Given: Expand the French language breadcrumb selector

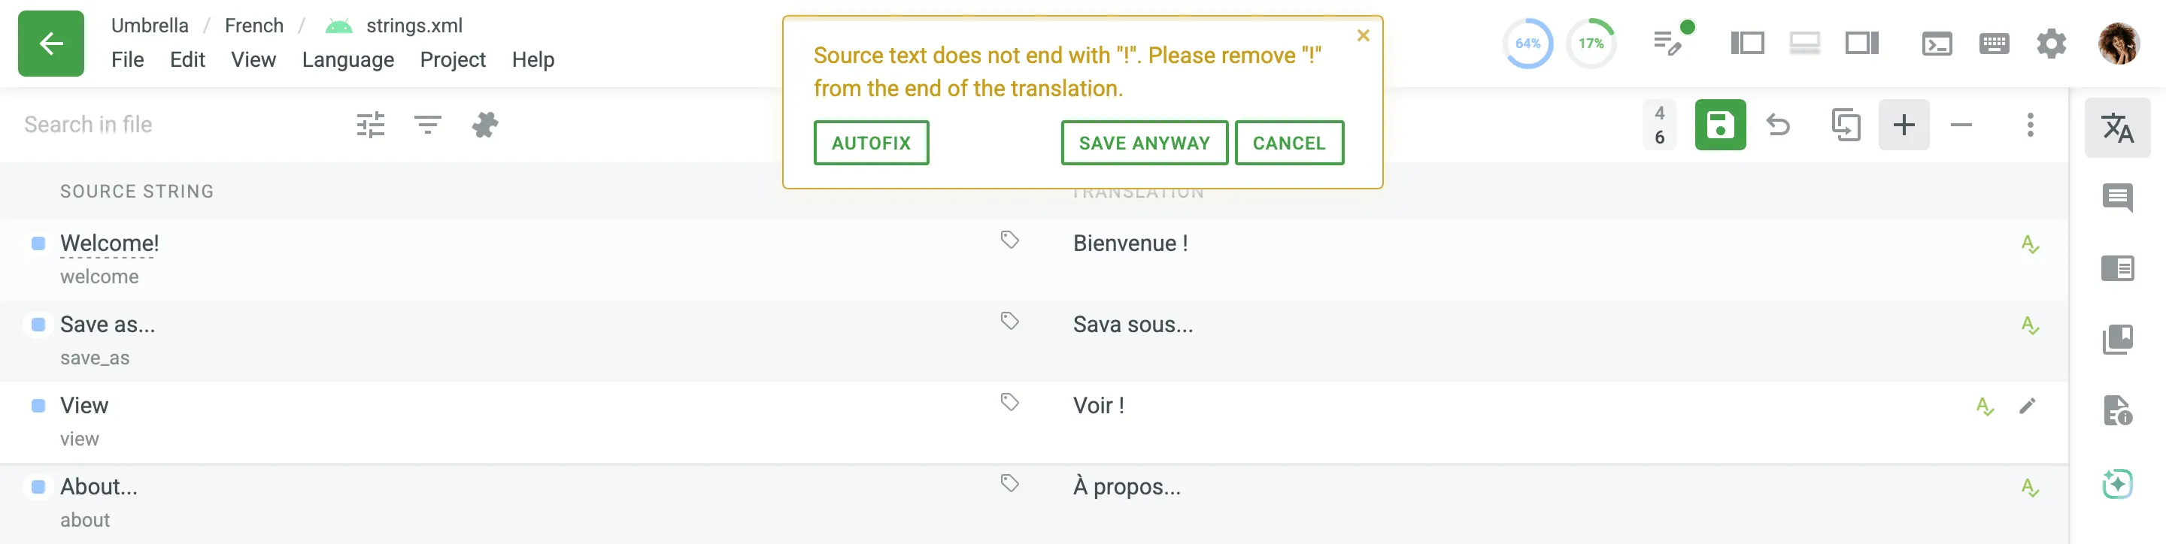Looking at the screenshot, I should (x=254, y=26).
